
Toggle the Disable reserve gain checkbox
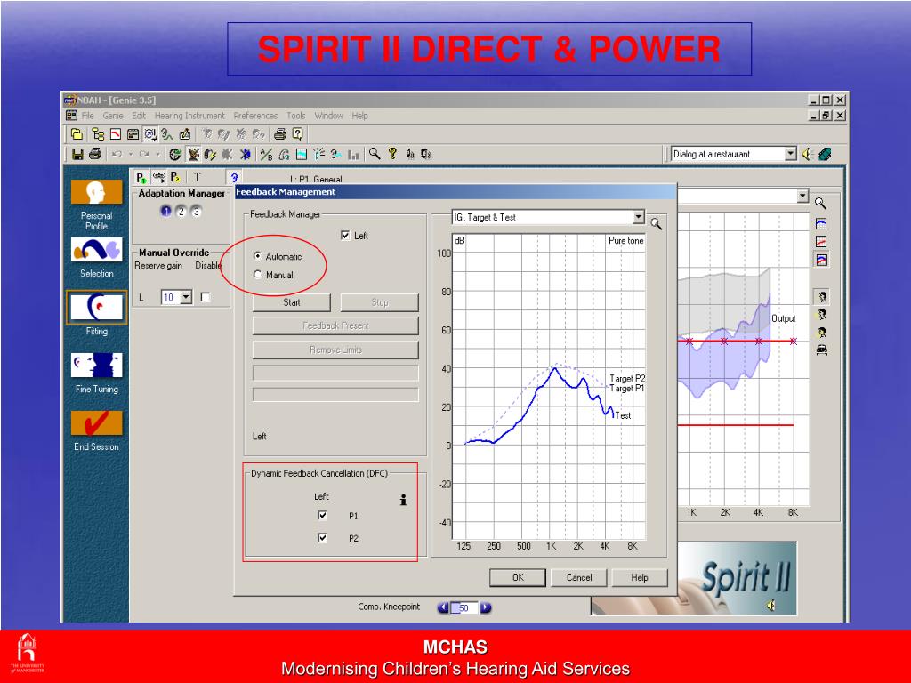pos(206,297)
